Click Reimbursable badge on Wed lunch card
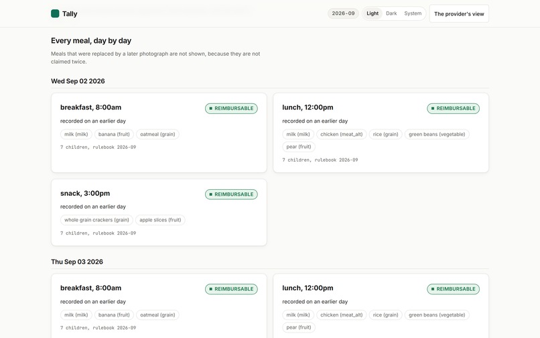The width and height of the screenshot is (540, 338). pos(453,108)
